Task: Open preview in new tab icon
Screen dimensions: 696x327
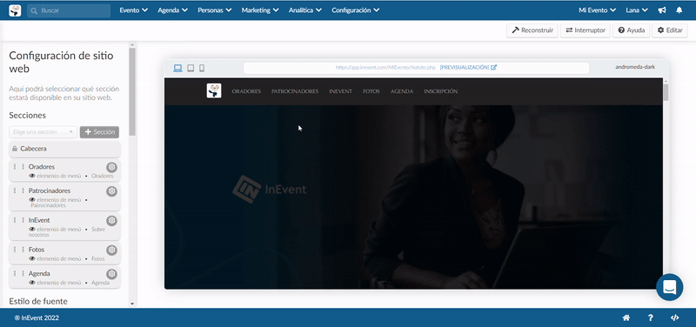Action: click(494, 68)
